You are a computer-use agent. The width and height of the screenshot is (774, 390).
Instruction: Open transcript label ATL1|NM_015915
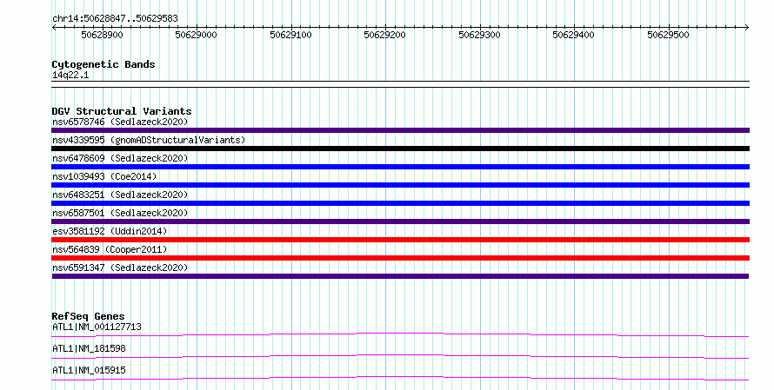pos(89,370)
